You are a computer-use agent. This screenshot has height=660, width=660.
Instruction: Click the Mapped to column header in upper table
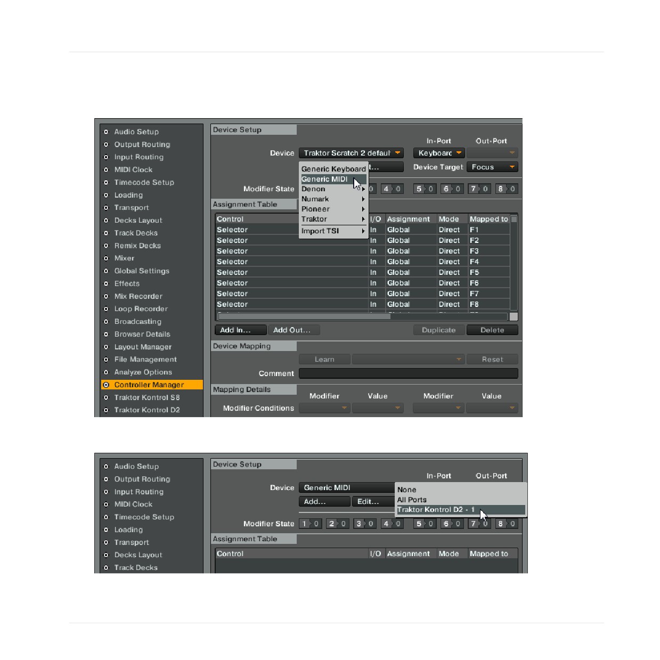(488, 219)
